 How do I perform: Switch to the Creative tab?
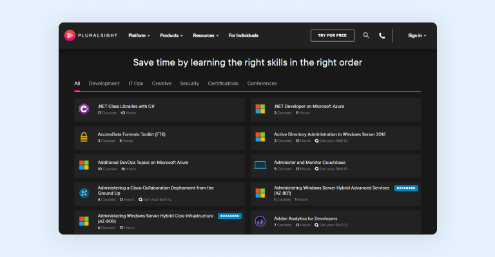(x=162, y=84)
